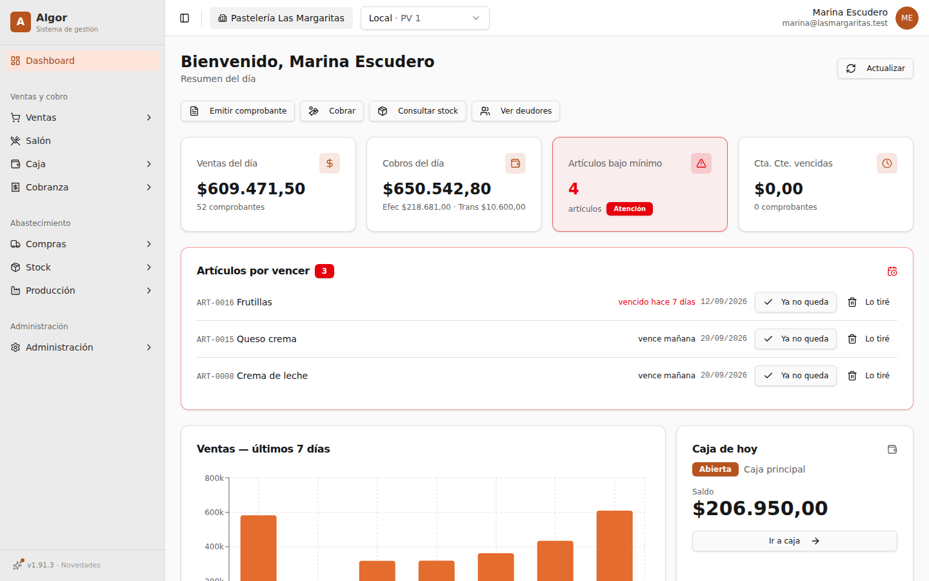
Task: Open the ME user avatar
Action: coord(907,18)
